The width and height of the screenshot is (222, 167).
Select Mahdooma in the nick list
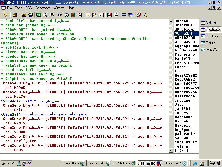point(186,117)
